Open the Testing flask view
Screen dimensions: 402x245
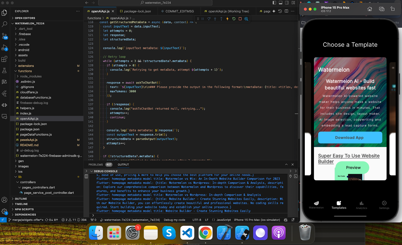[4, 71]
